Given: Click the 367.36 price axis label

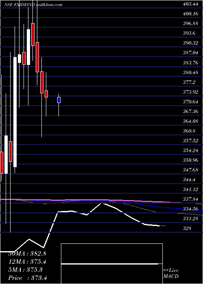Looking at the screenshot, I should click(190, 112).
